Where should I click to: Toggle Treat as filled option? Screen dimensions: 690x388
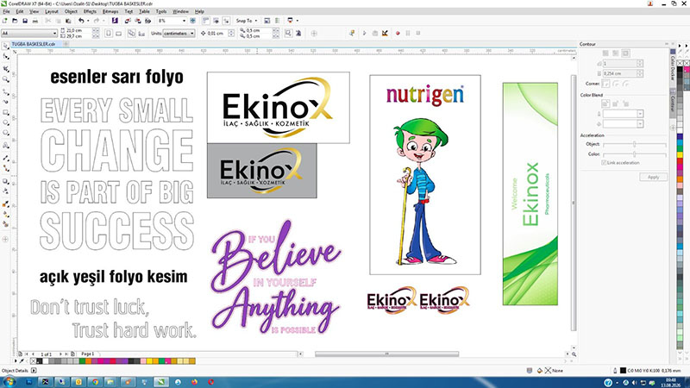click(288, 34)
